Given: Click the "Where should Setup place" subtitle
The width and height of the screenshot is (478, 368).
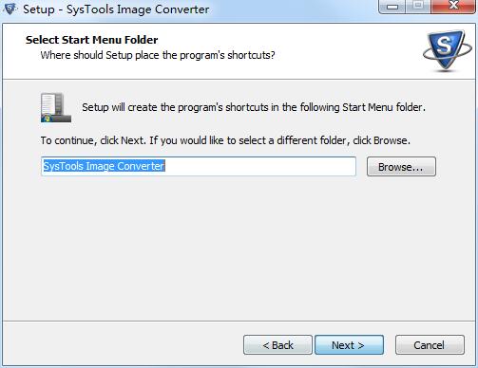Looking at the screenshot, I should pos(158,55).
